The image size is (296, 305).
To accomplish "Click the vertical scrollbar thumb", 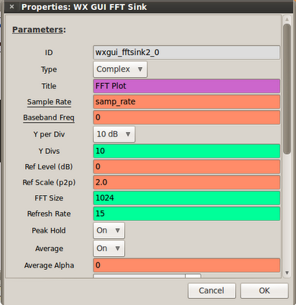I will [x=287, y=89].
